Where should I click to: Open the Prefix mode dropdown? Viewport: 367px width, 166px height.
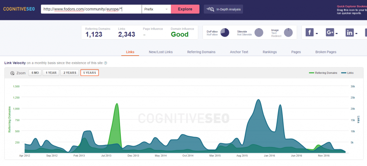tap(156, 9)
